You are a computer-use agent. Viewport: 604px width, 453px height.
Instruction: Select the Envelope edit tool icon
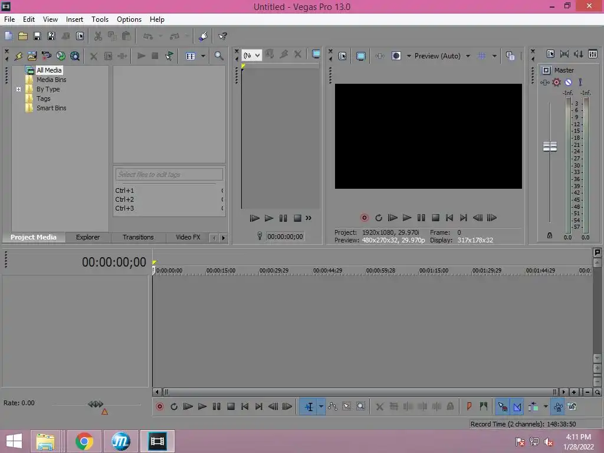(333, 406)
